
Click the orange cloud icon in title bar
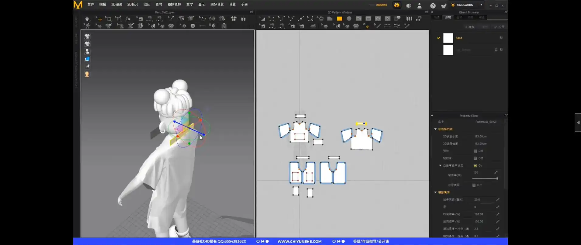tap(397, 5)
